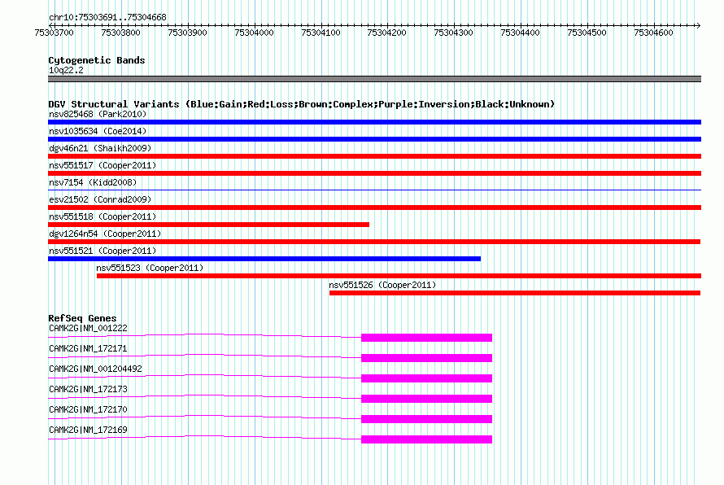Click the ruler's right end arrowhead

click(699, 25)
